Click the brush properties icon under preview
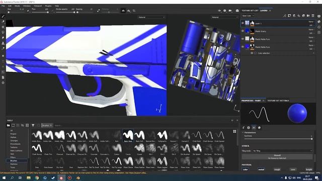 pyautogui.click(x=244, y=128)
